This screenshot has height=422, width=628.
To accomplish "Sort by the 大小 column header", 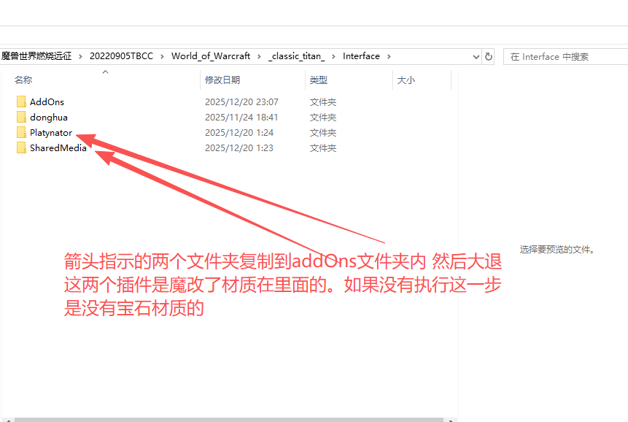I will (x=406, y=80).
